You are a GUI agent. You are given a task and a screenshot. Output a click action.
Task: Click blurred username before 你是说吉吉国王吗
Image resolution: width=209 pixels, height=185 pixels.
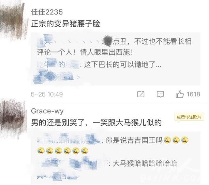69,140
